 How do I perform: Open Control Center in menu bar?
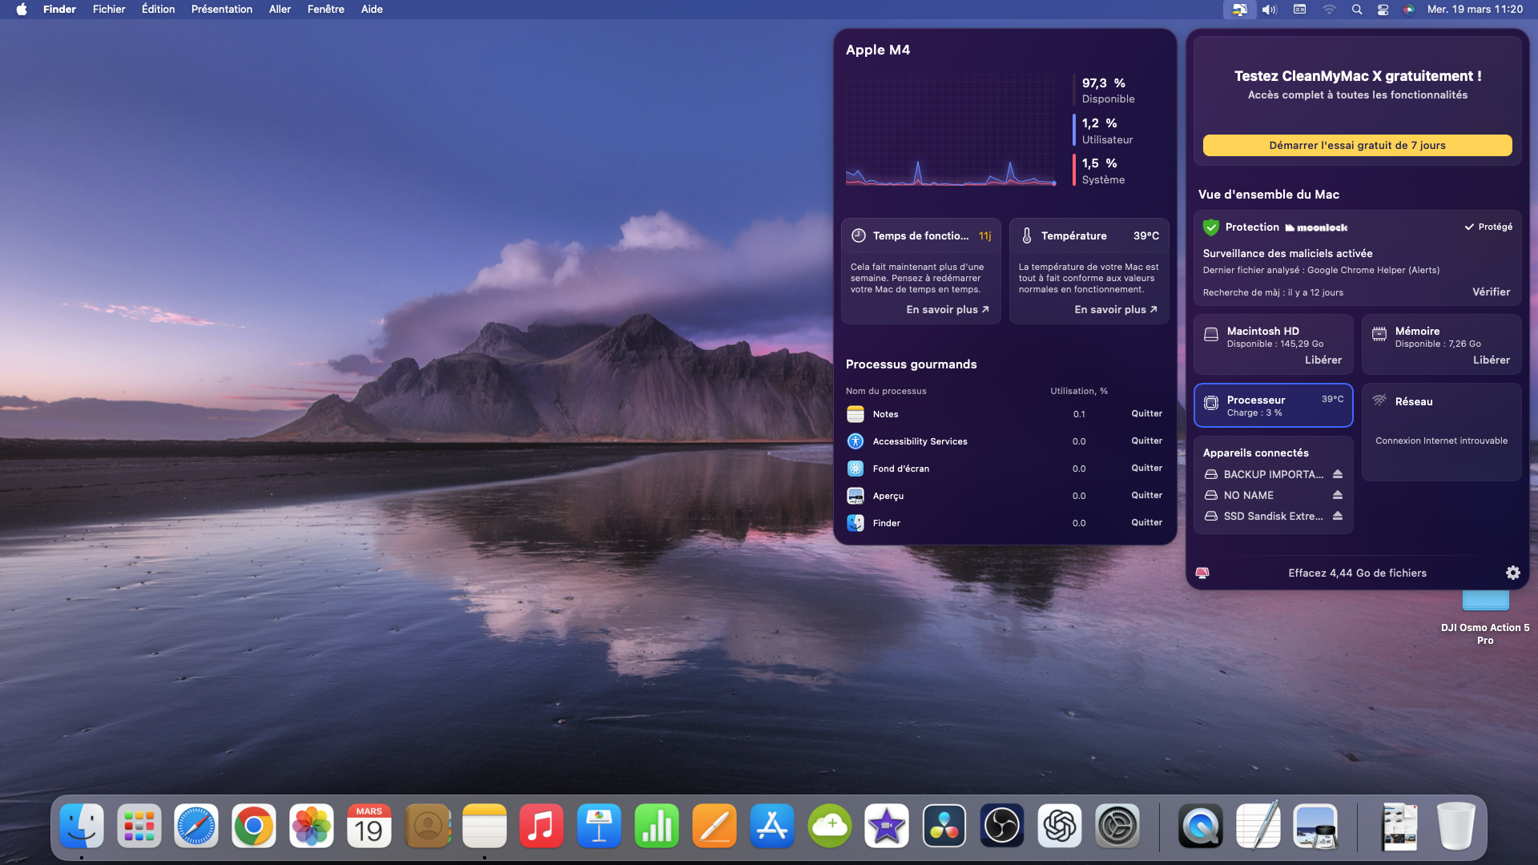tap(1383, 10)
